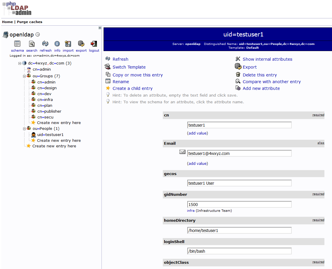332x269 pixels.
Task: Click the Compare with another entry icon
Action: point(238,81)
